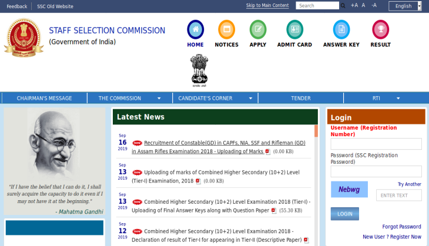The width and height of the screenshot is (429, 246).
Task: Open SSC Old Website link
Action: [55, 6]
